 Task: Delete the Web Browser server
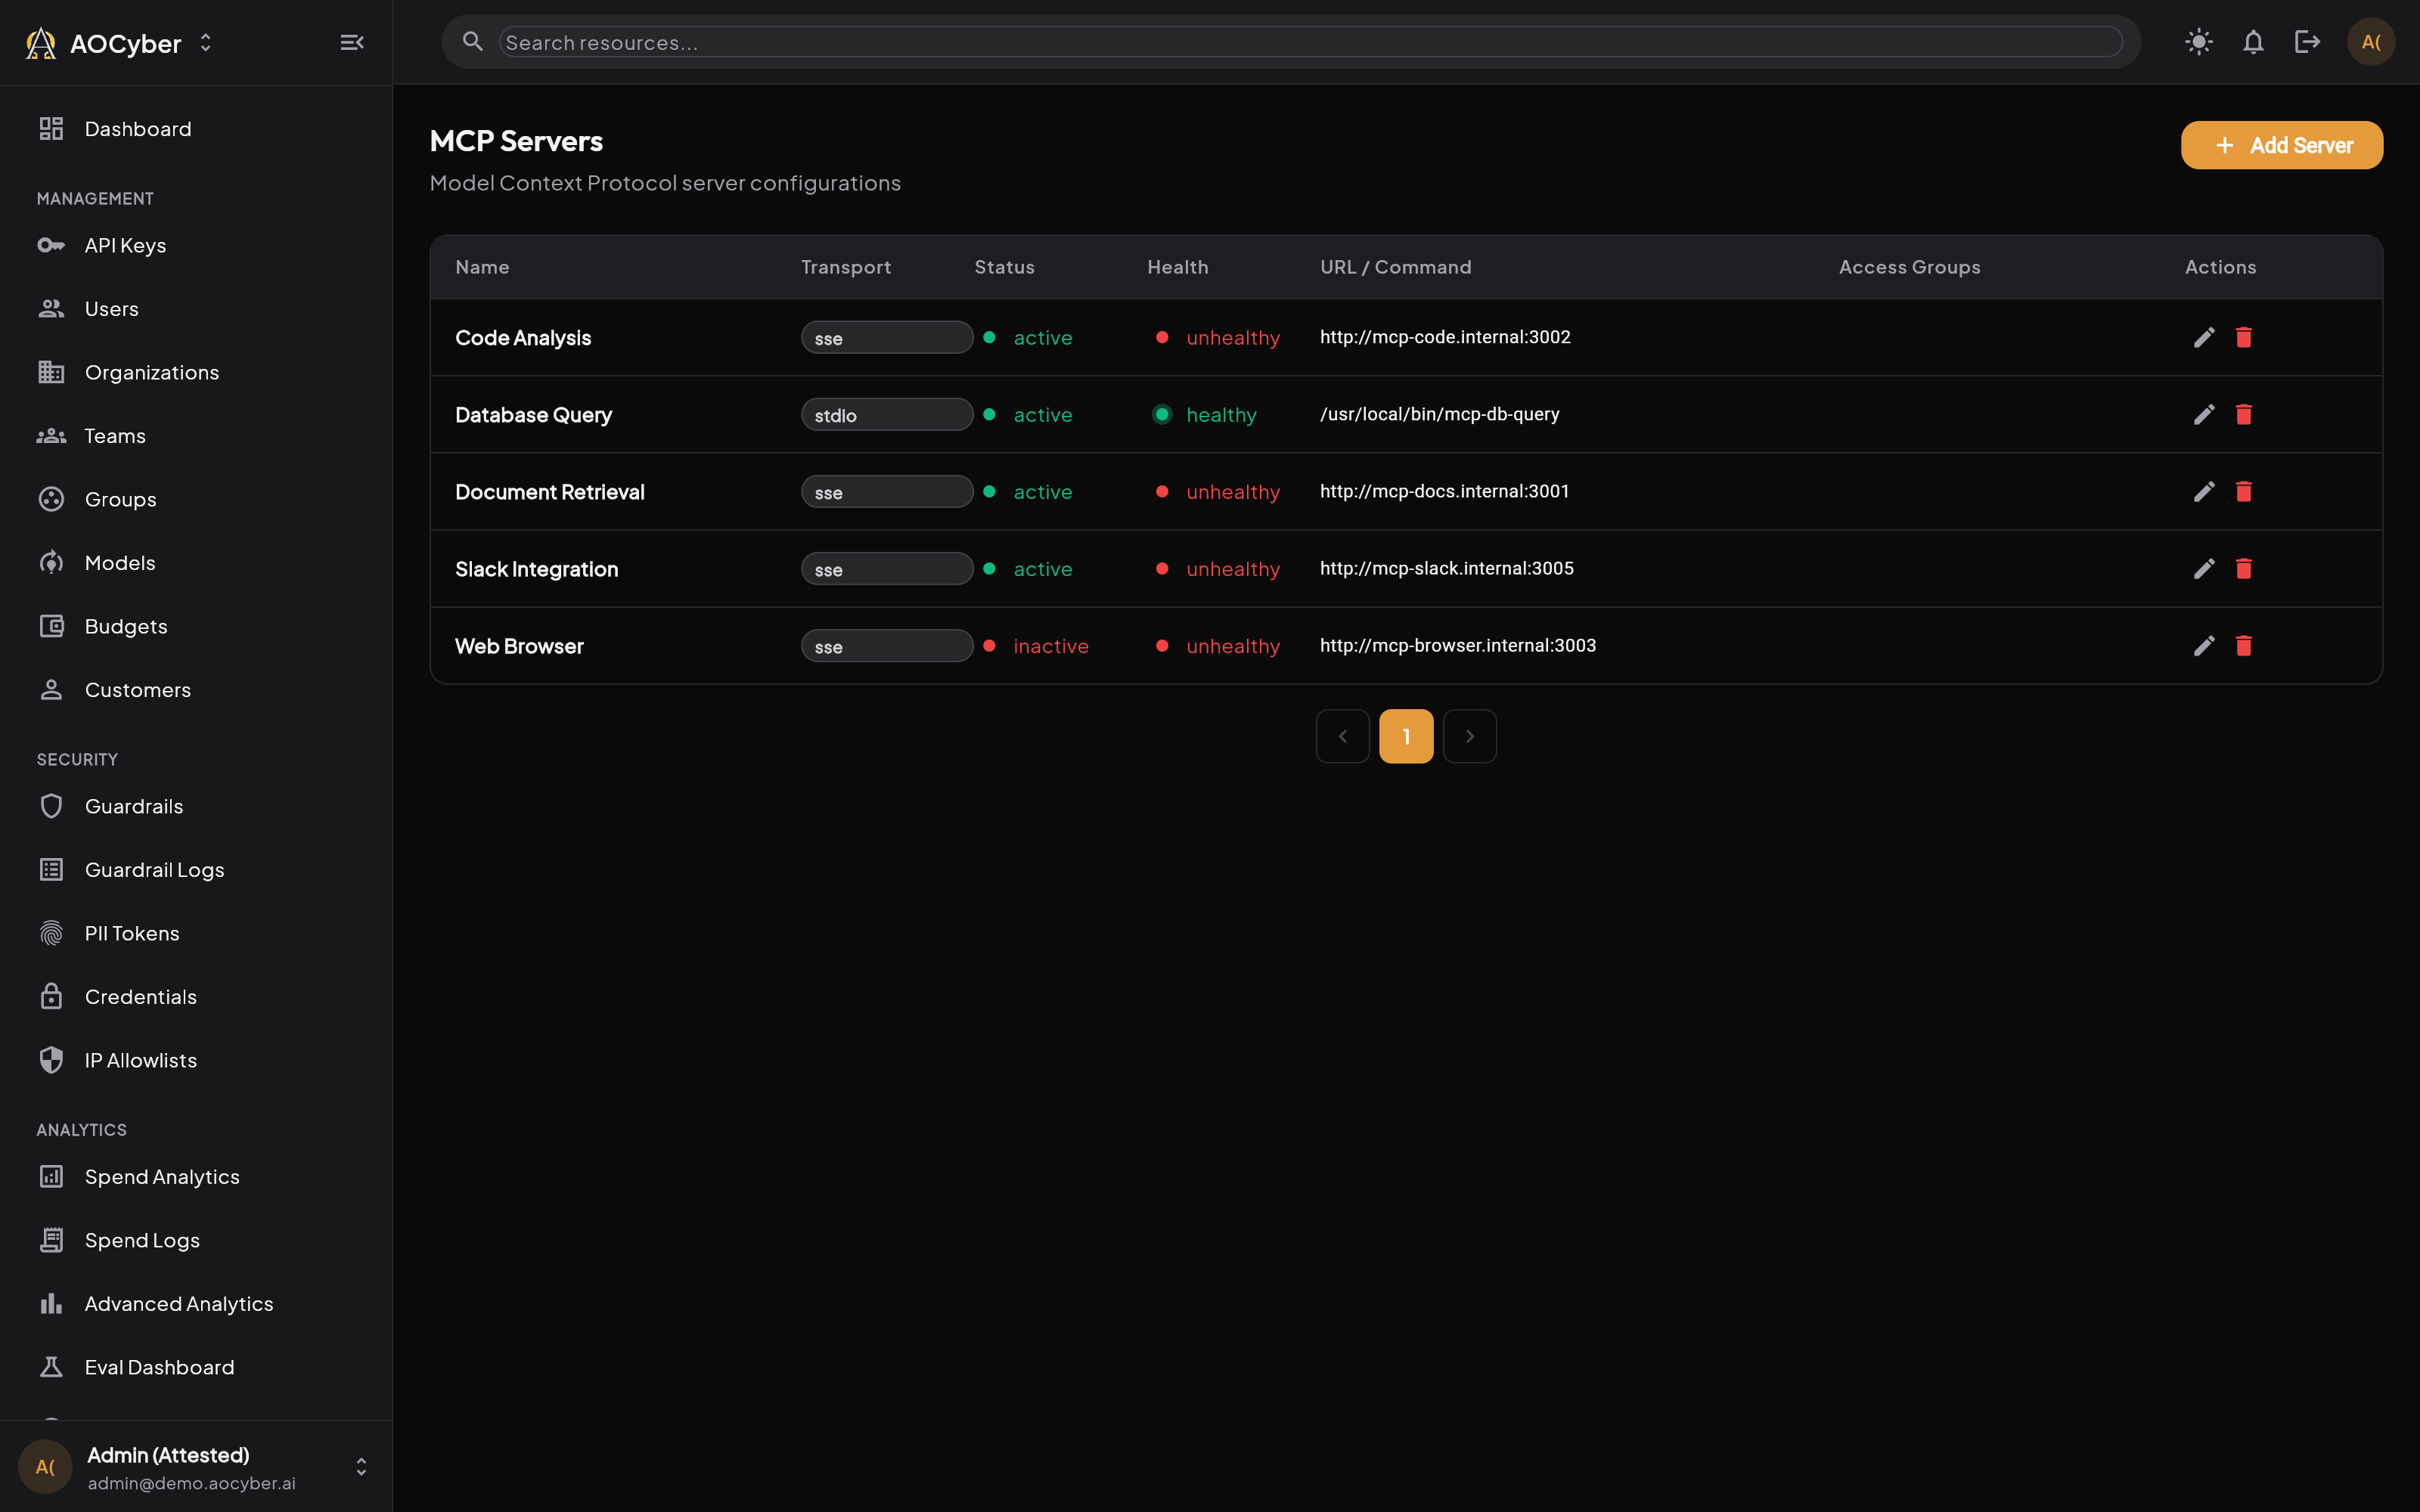[x=2244, y=646]
